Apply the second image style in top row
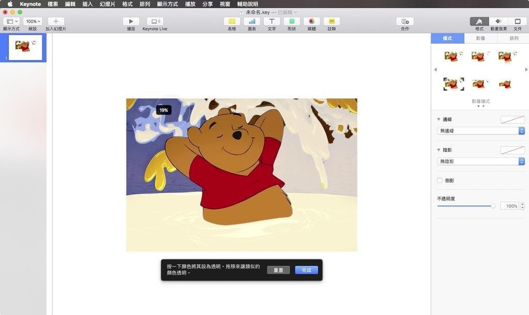The width and height of the screenshot is (529, 315). 480,56
